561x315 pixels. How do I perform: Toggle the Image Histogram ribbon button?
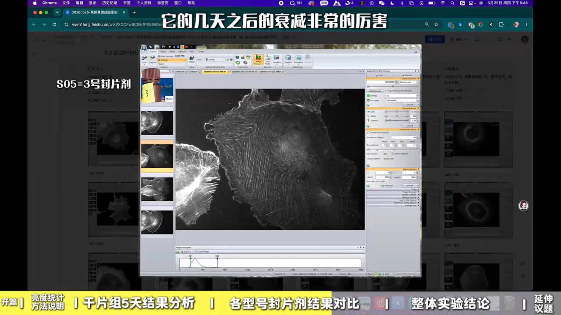258,59
